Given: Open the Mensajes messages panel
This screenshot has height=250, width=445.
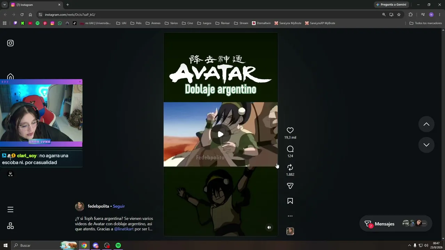Looking at the screenshot, I should tap(396, 224).
